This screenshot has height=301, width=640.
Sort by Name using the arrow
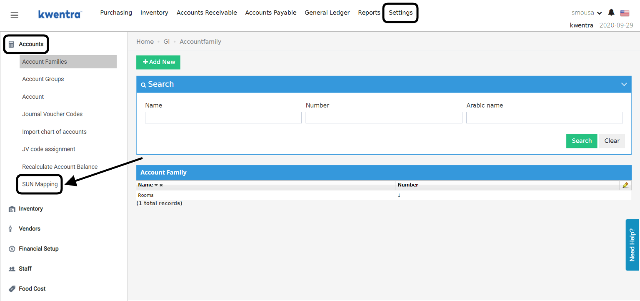(156, 185)
